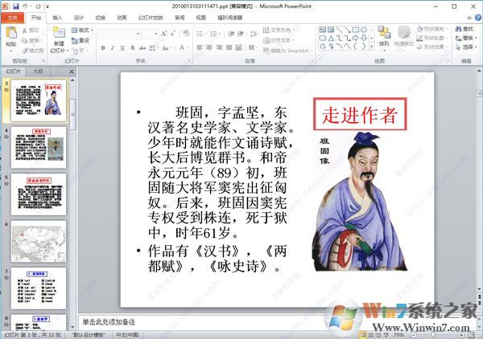Image resolution: width=483 pixels, height=339 pixels.
Task: Toggle Underline formatting
Action: pos(123,48)
